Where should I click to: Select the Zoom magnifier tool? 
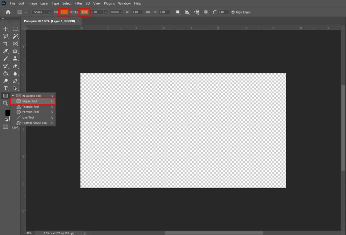5,103
